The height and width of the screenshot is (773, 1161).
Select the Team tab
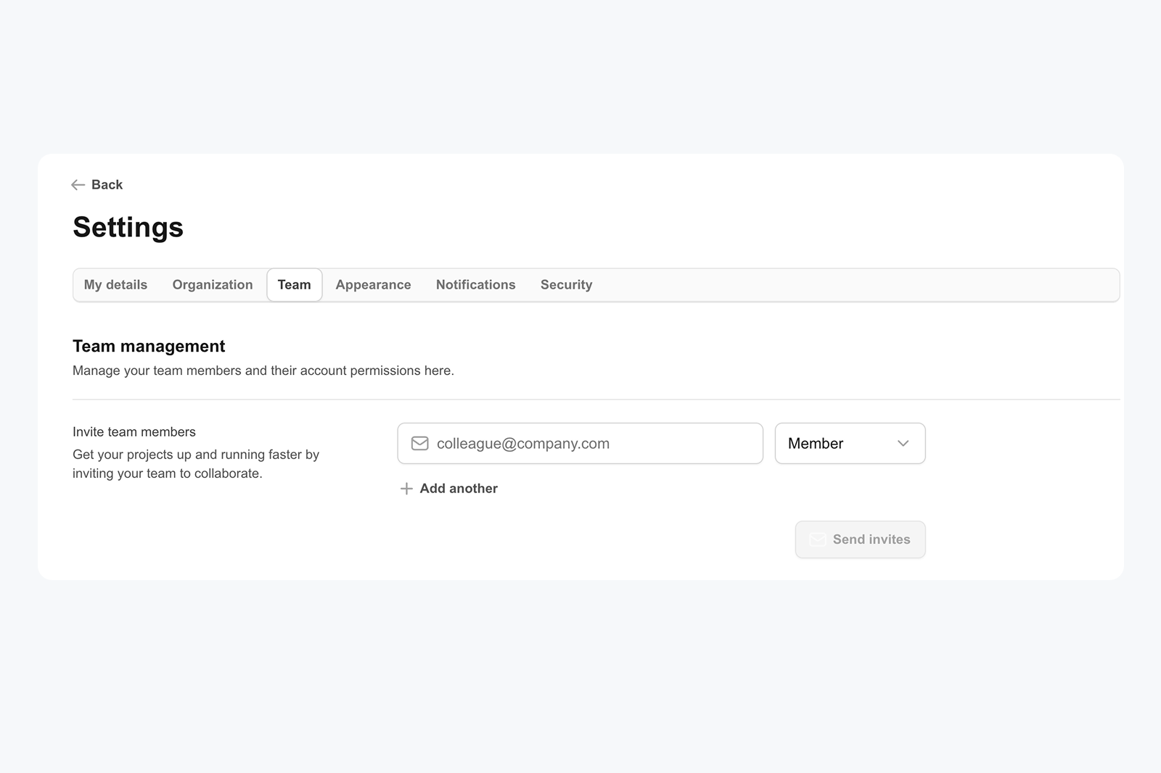pos(295,285)
